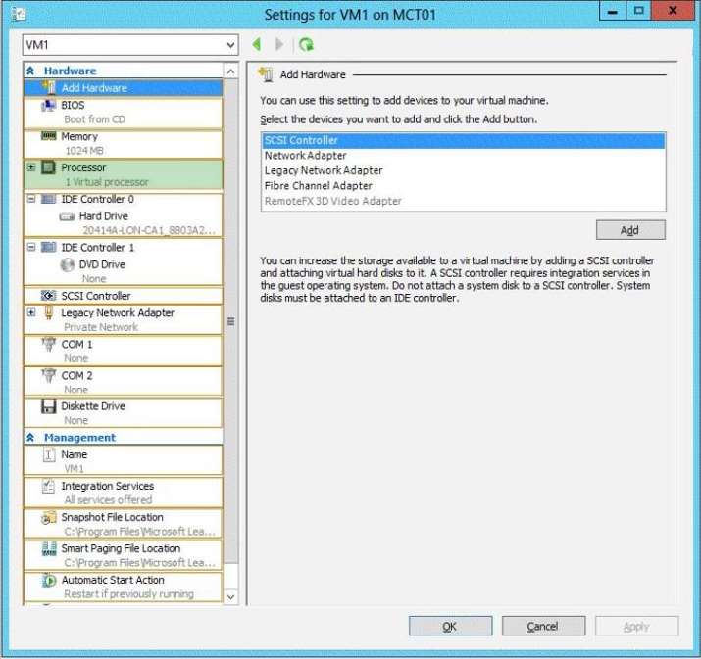Close the Settings for VM1 window
The width and height of the screenshot is (701, 659).
[x=672, y=11]
